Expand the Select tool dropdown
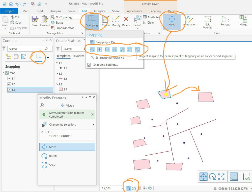 tap(137, 28)
